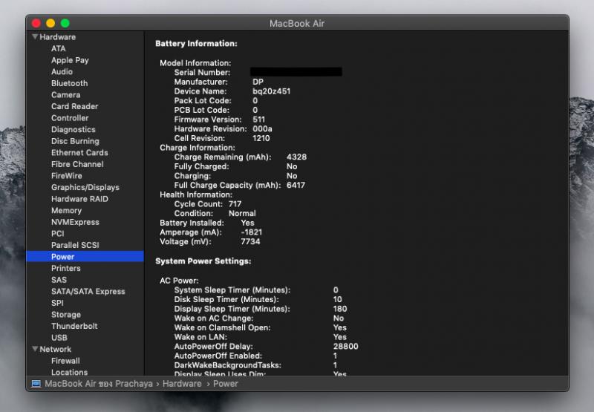Screen dimensions: 594x412
Task: Click Wake on Clamshell Open row label
Action: [x=222, y=327]
